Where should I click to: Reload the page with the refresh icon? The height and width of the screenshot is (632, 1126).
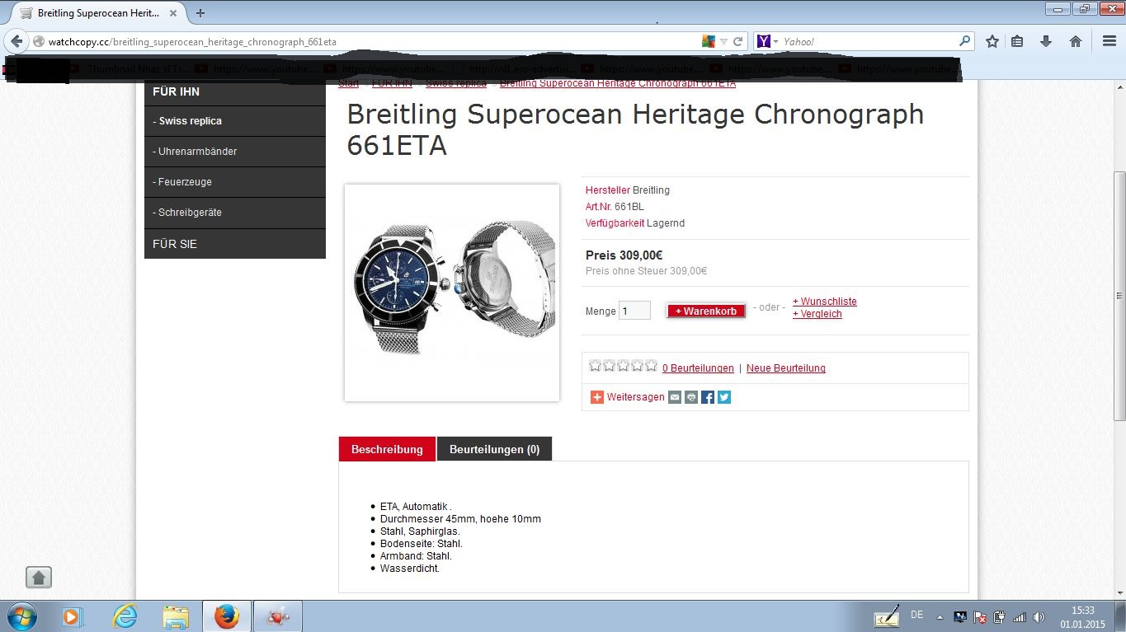click(x=738, y=41)
